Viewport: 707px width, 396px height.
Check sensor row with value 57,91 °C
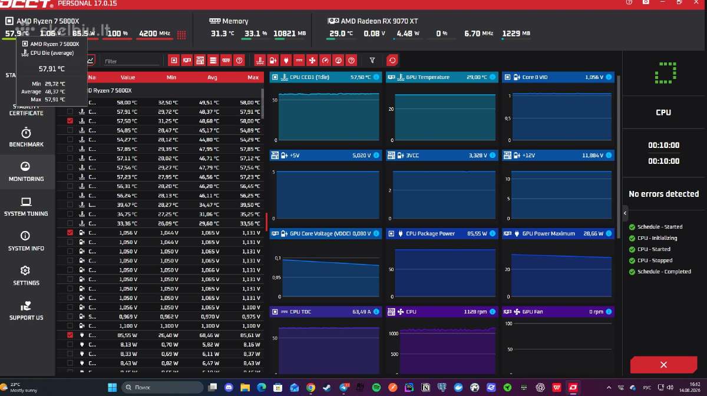coord(71,111)
